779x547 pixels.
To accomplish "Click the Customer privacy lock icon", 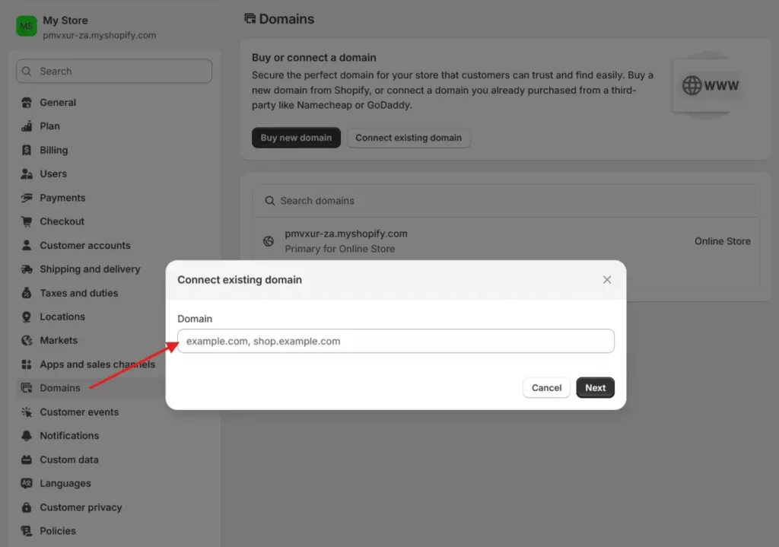I will 27,507.
